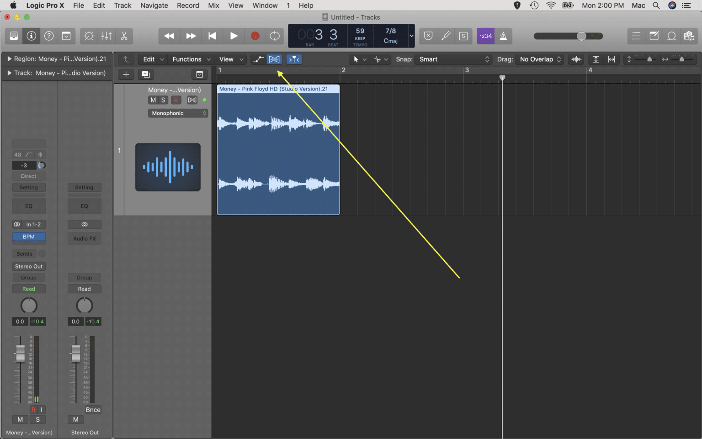Change the Drag mode from No Overlap
Screen dimensions: 702x439
[x=539, y=59]
